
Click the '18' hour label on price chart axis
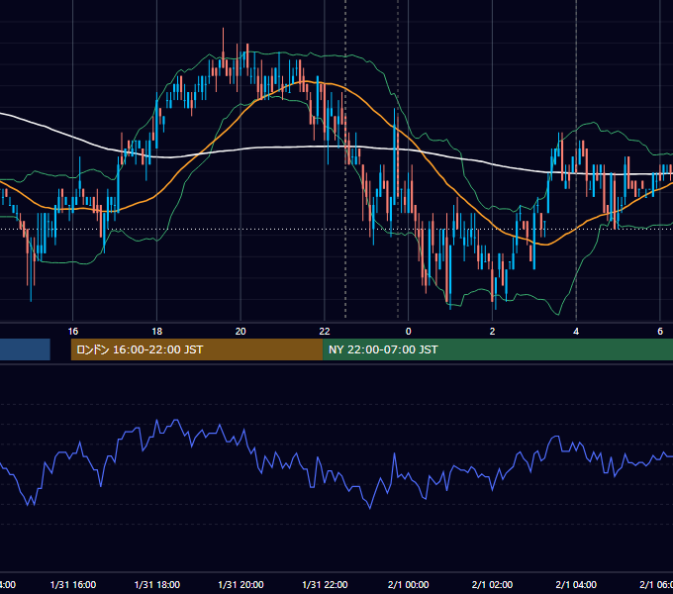[157, 332]
